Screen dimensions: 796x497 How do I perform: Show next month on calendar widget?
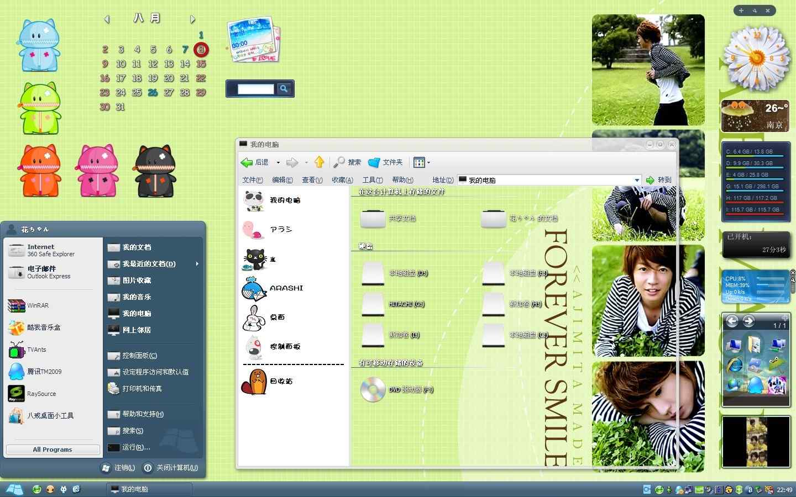point(192,19)
